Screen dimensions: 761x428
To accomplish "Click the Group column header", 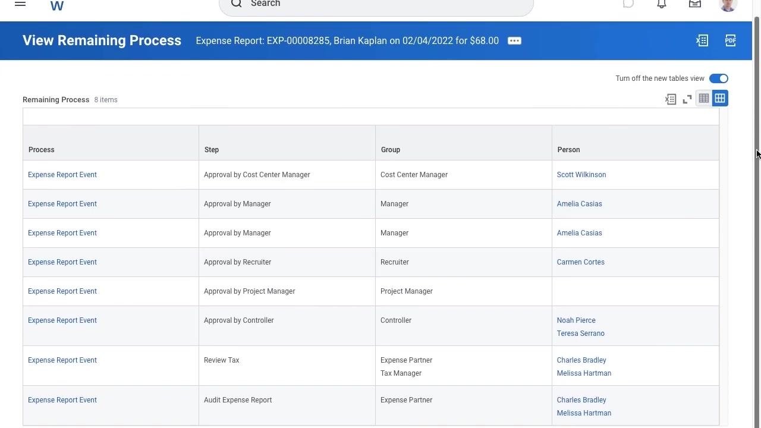I will pos(464,143).
